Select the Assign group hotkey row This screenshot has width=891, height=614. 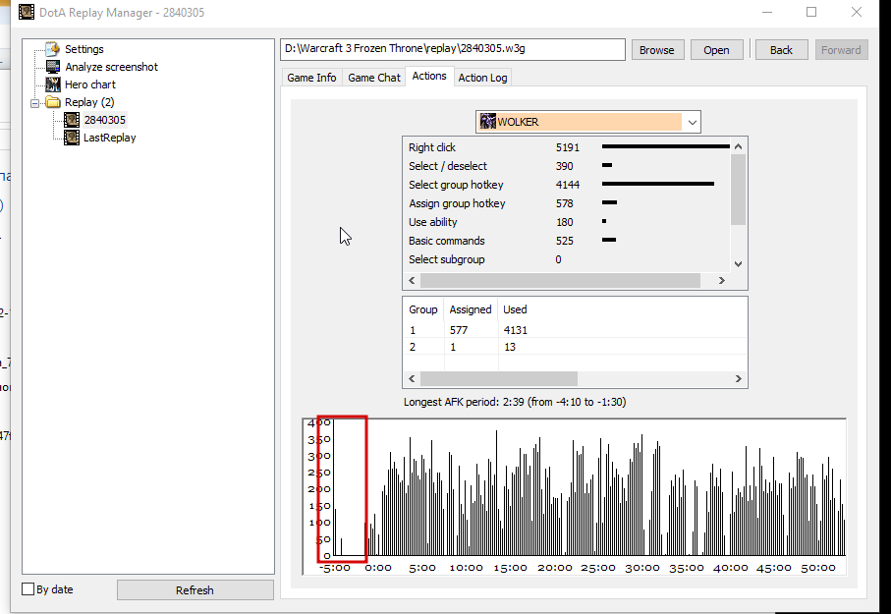[567, 203]
